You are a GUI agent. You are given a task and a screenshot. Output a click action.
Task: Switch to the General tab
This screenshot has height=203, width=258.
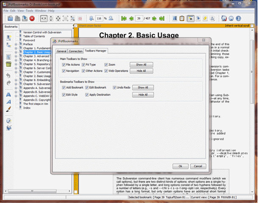62,51
